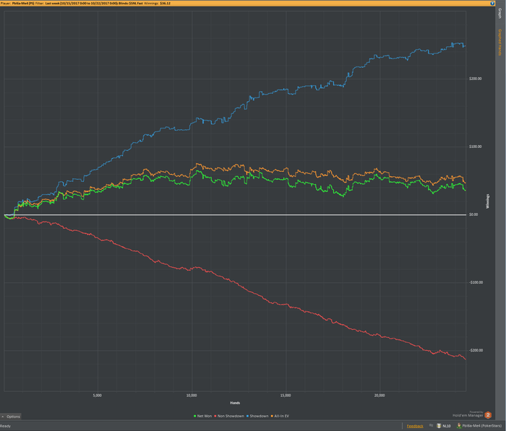This screenshot has height=431, width=506.
Task: Click the Last week filter text
Action: pos(52,3)
